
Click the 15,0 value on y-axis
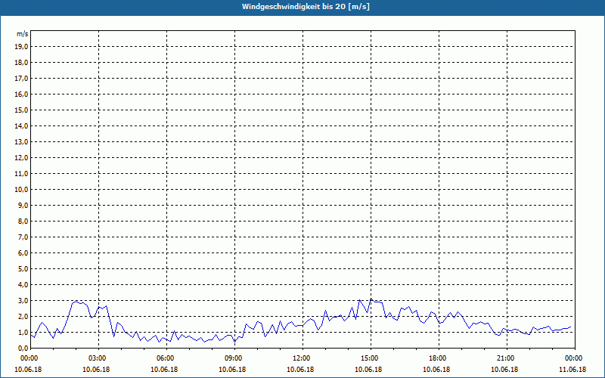click(22, 110)
